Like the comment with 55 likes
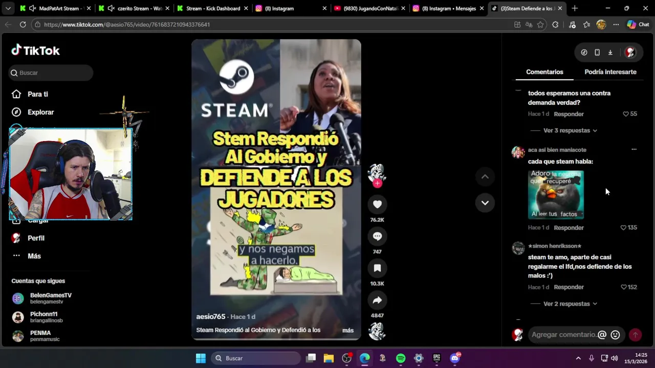The image size is (655, 368). [625, 114]
